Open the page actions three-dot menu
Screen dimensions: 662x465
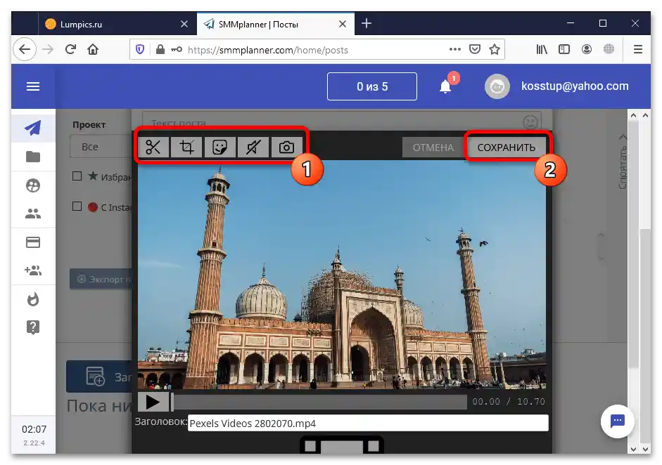(454, 49)
